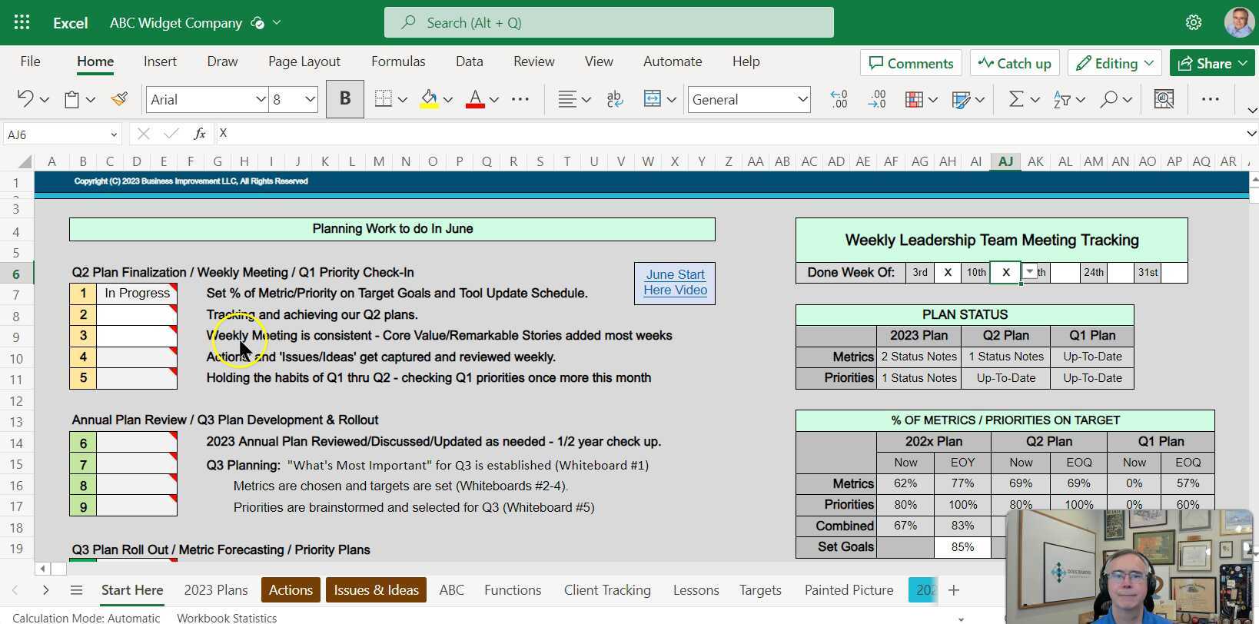The image size is (1259, 624).
Task: Toggle the 3rd week done cell
Action: point(948,273)
